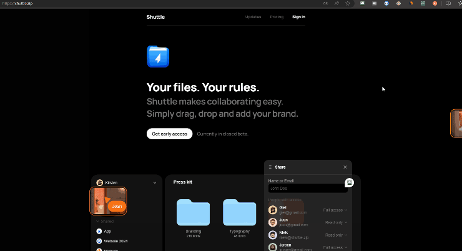Open the green robot browser extension
The height and width of the screenshot is (251, 462).
(362, 4)
